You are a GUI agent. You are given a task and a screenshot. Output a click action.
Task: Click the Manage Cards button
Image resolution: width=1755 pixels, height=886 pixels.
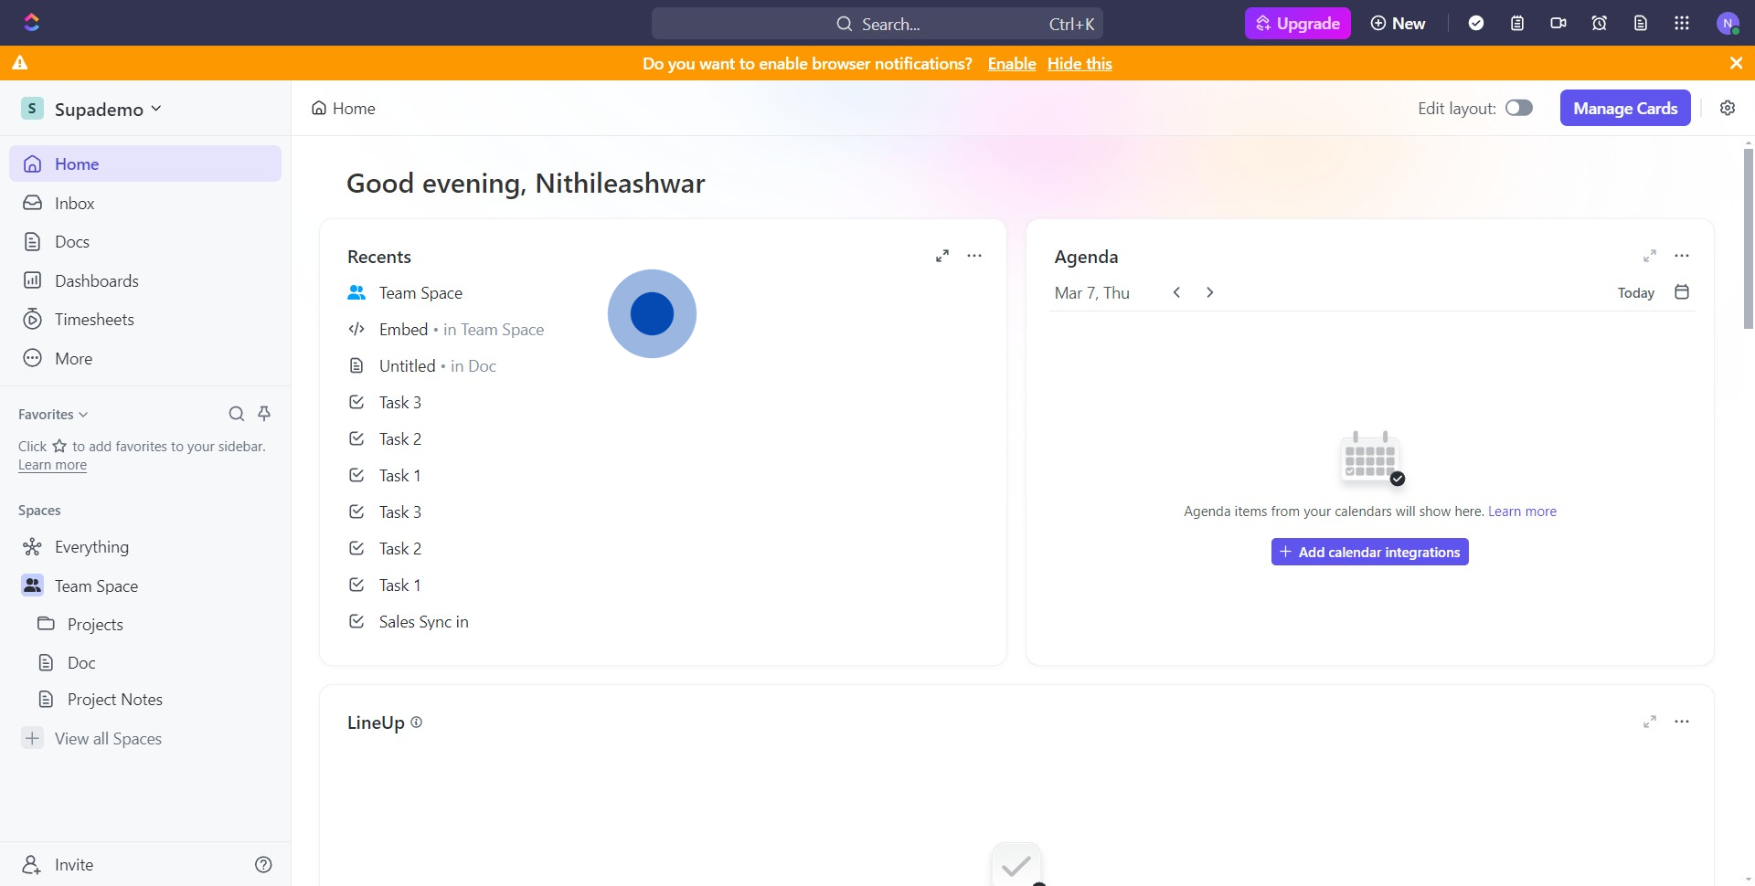[x=1625, y=108]
